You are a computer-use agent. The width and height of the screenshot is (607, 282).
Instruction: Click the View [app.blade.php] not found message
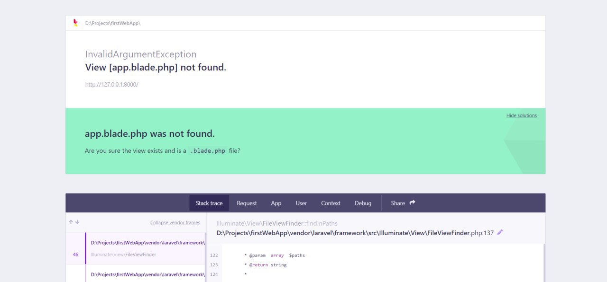pos(156,67)
